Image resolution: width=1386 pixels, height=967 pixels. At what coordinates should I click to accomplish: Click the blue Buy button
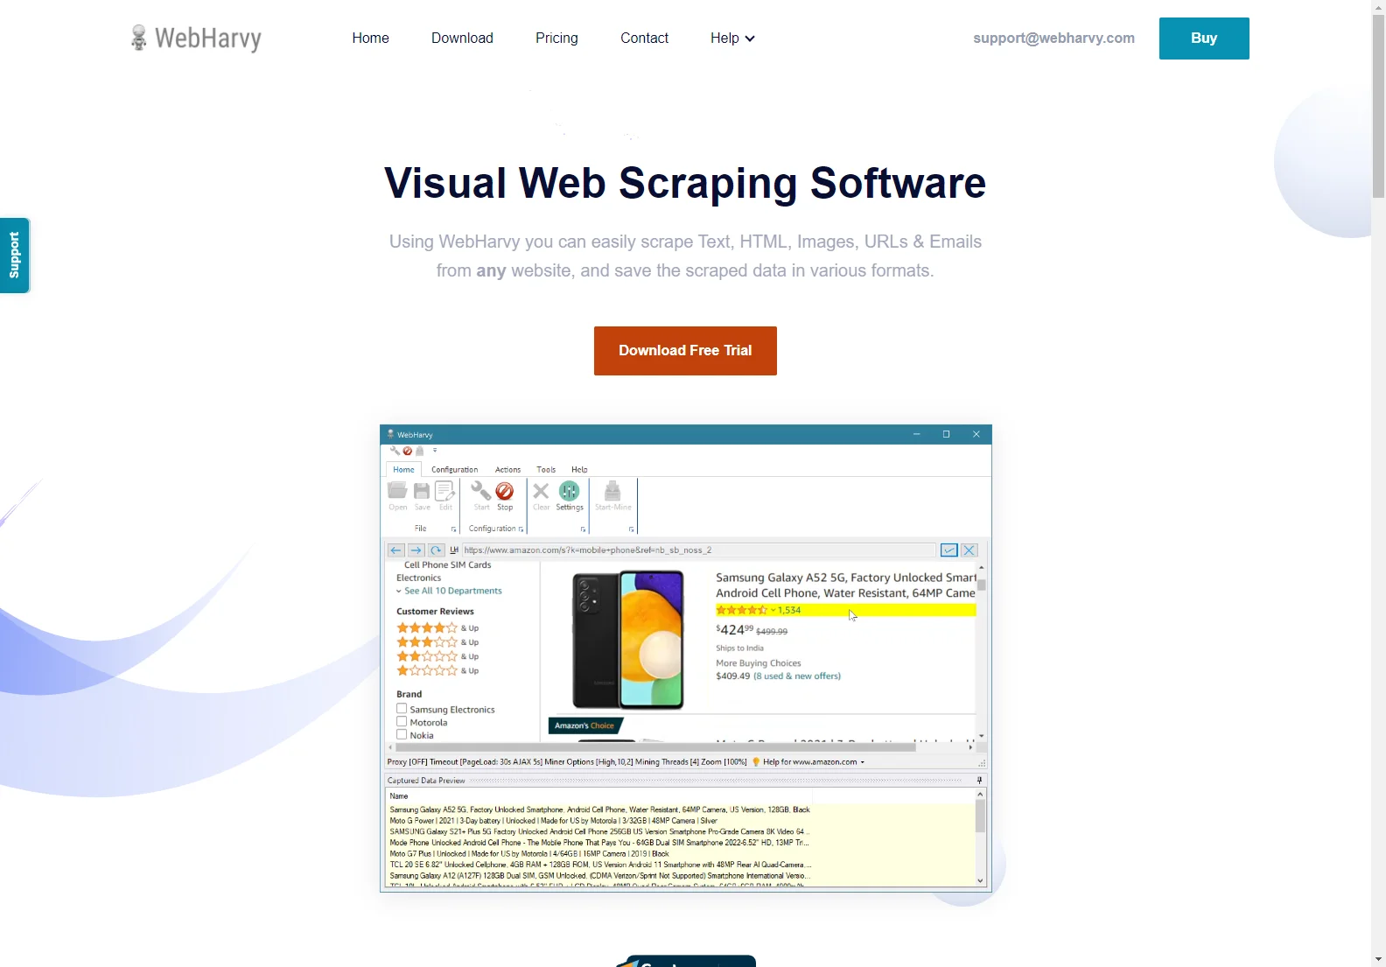[1204, 39]
